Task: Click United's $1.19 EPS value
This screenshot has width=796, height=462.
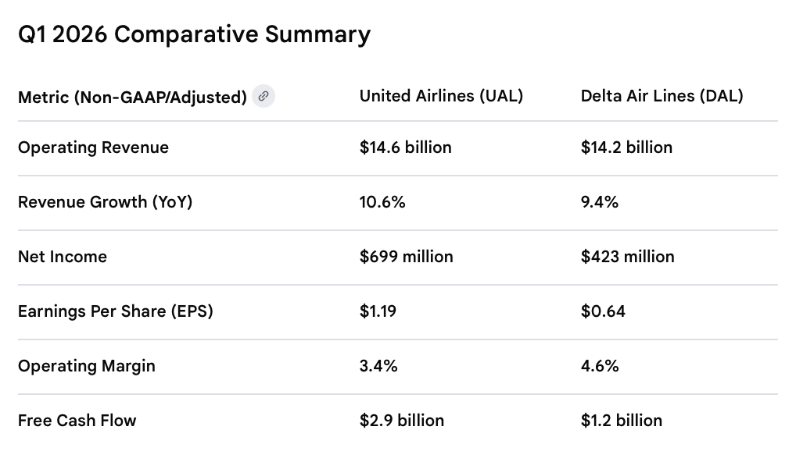Action: (378, 311)
